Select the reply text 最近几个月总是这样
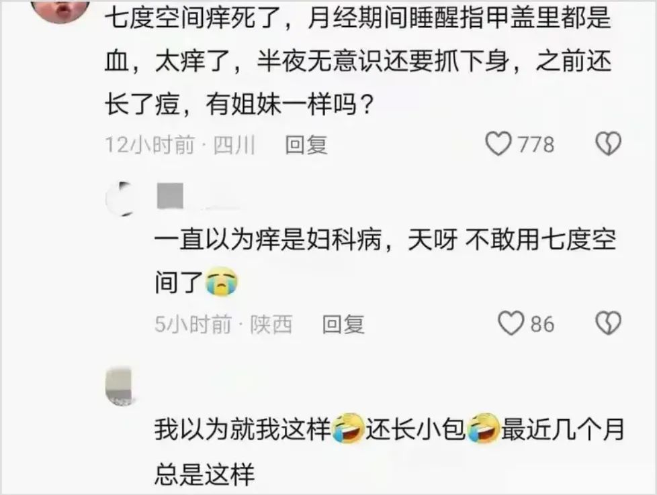The image size is (657, 495). 390,451
